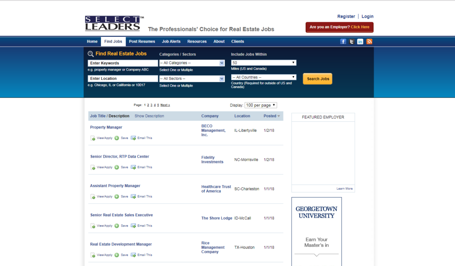Open the All Sectors dropdown
Viewport: 455px width, 266px height.
192,79
